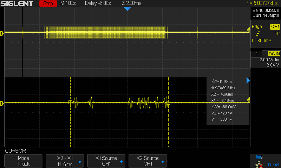Click the 2.04 V offset readout
Viewport: 281px width, 168px height.
[273, 65]
